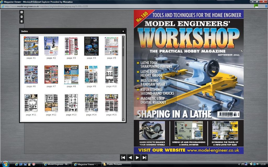Go to previous page button
Viewport: 268px width, 167px height.
130,158
